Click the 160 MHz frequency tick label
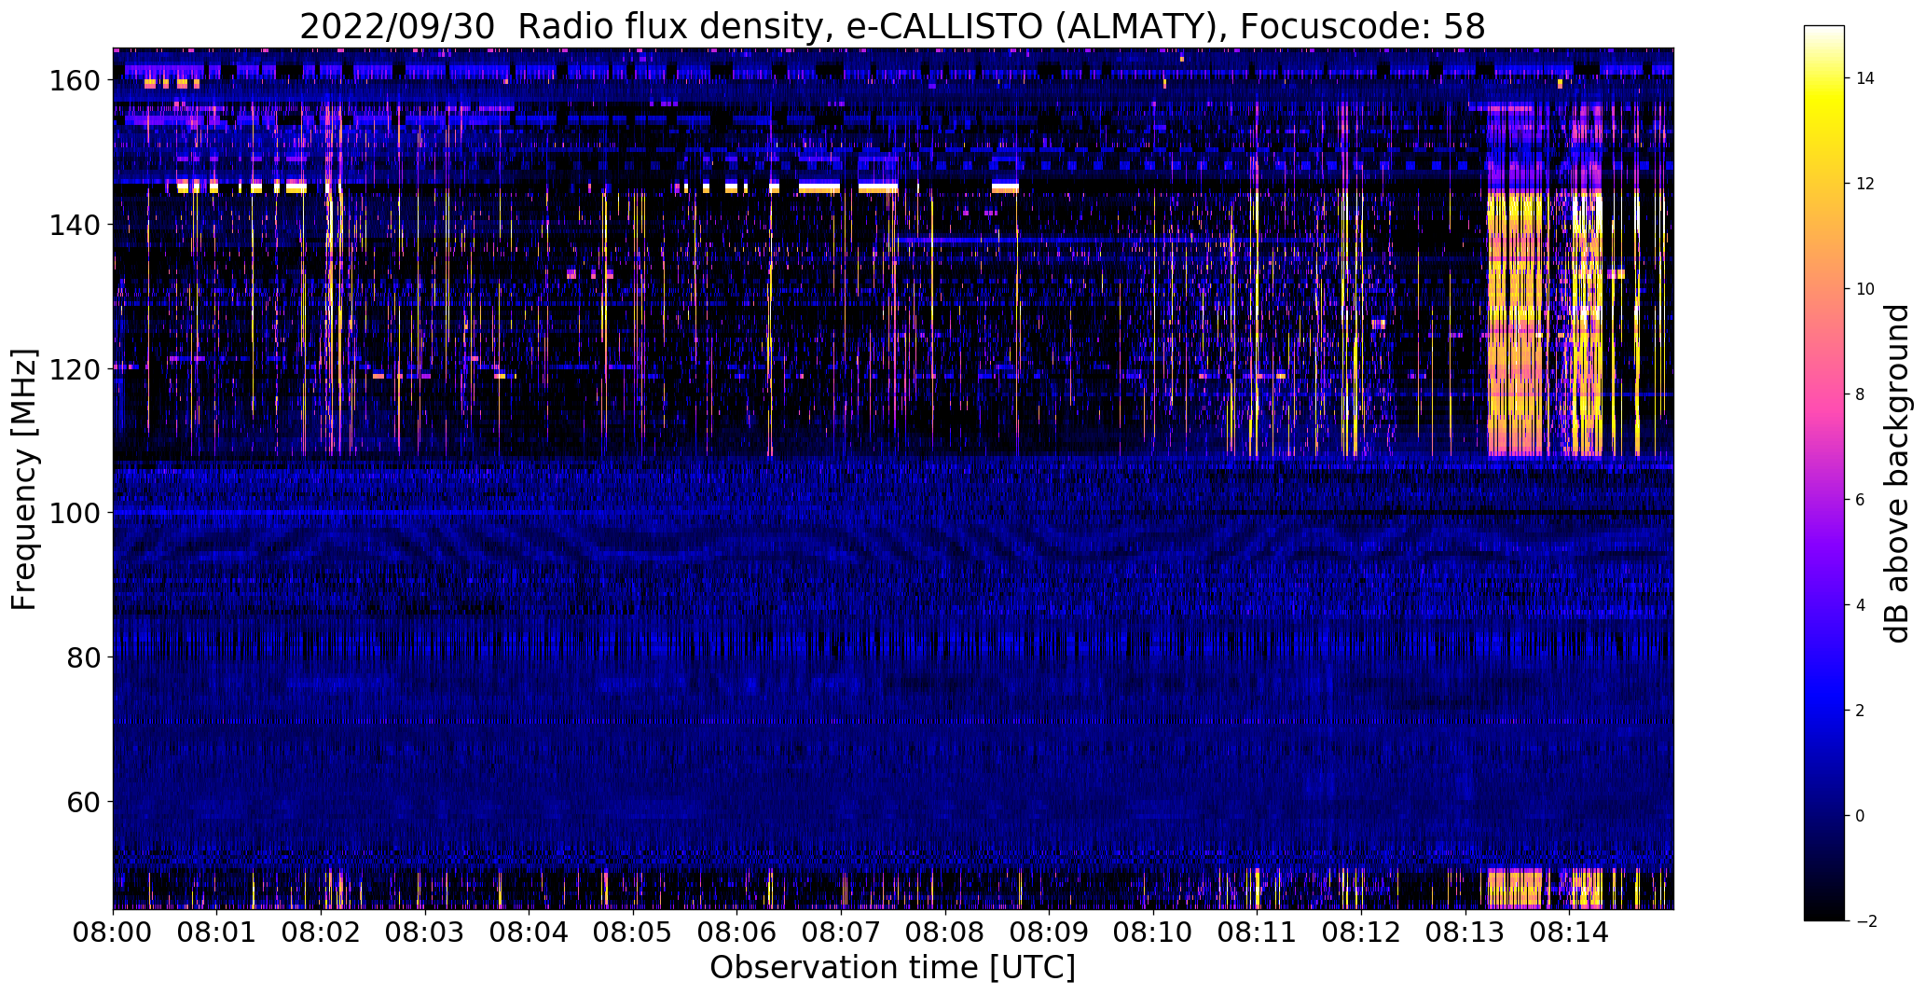The image size is (1926, 995). point(76,80)
